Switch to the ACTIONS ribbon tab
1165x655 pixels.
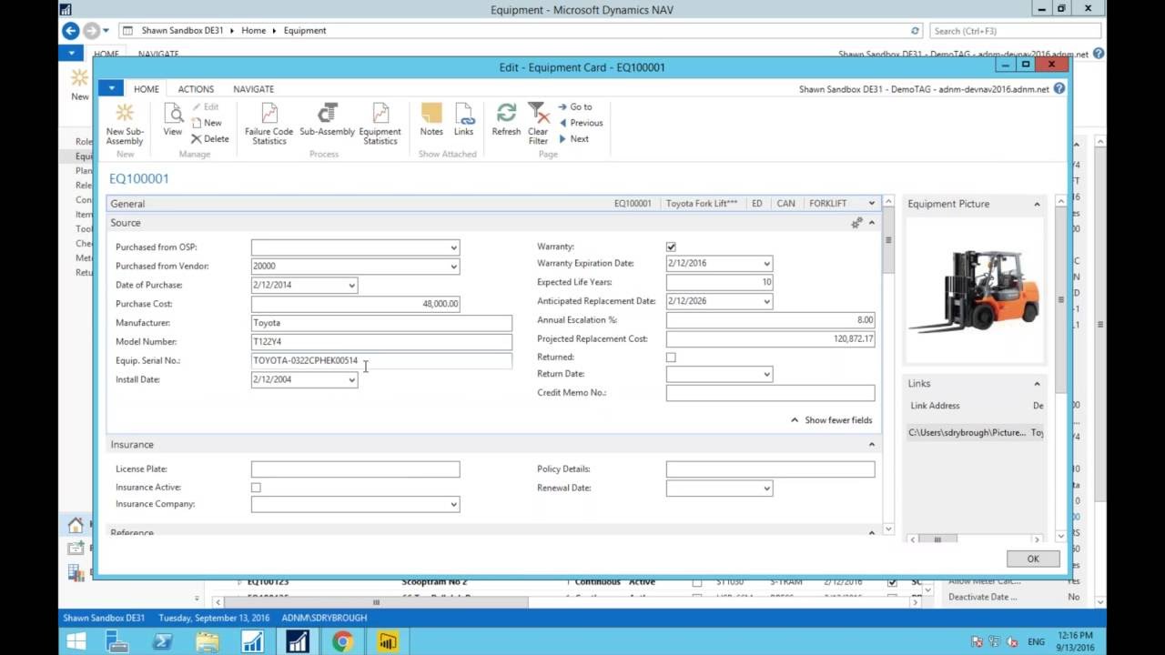tap(196, 89)
